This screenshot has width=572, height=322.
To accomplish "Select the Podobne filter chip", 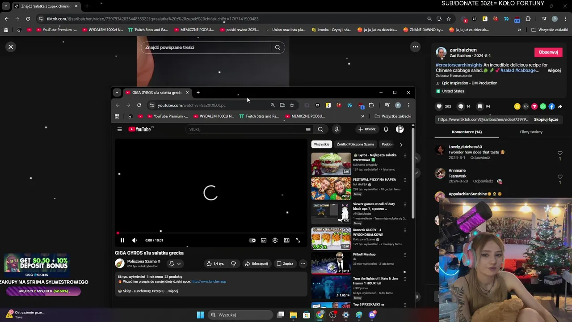I will [x=387, y=144].
